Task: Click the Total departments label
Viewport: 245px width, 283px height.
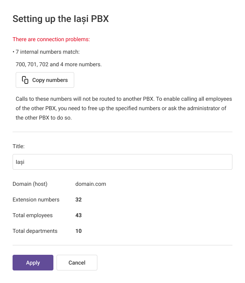Action: click(x=35, y=231)
